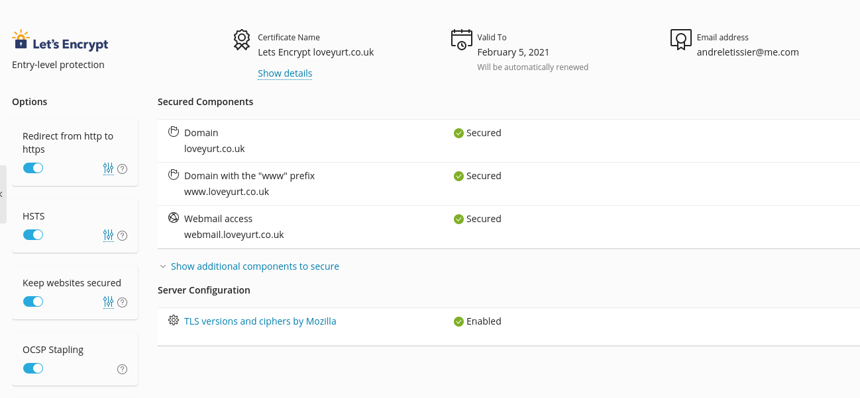
Task: Click the calendar icon next to Valid To
Action: click(x=462, y=40)
